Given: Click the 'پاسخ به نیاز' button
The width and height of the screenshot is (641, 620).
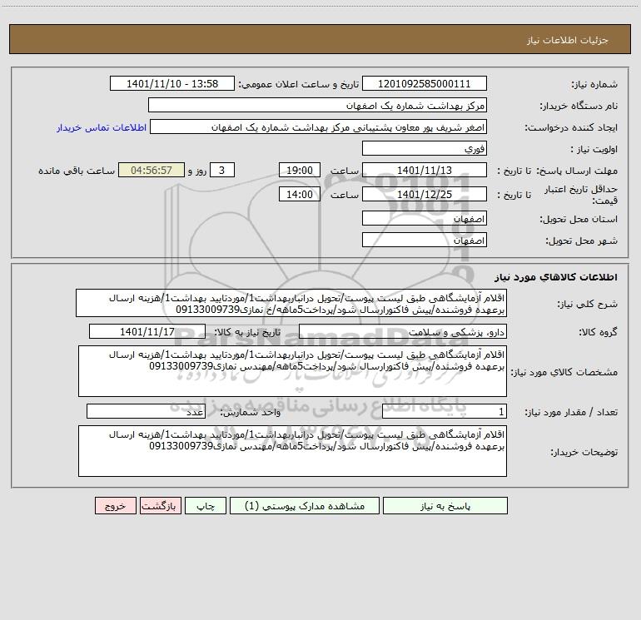Looking at the screenshot, I should pos(445,505).
